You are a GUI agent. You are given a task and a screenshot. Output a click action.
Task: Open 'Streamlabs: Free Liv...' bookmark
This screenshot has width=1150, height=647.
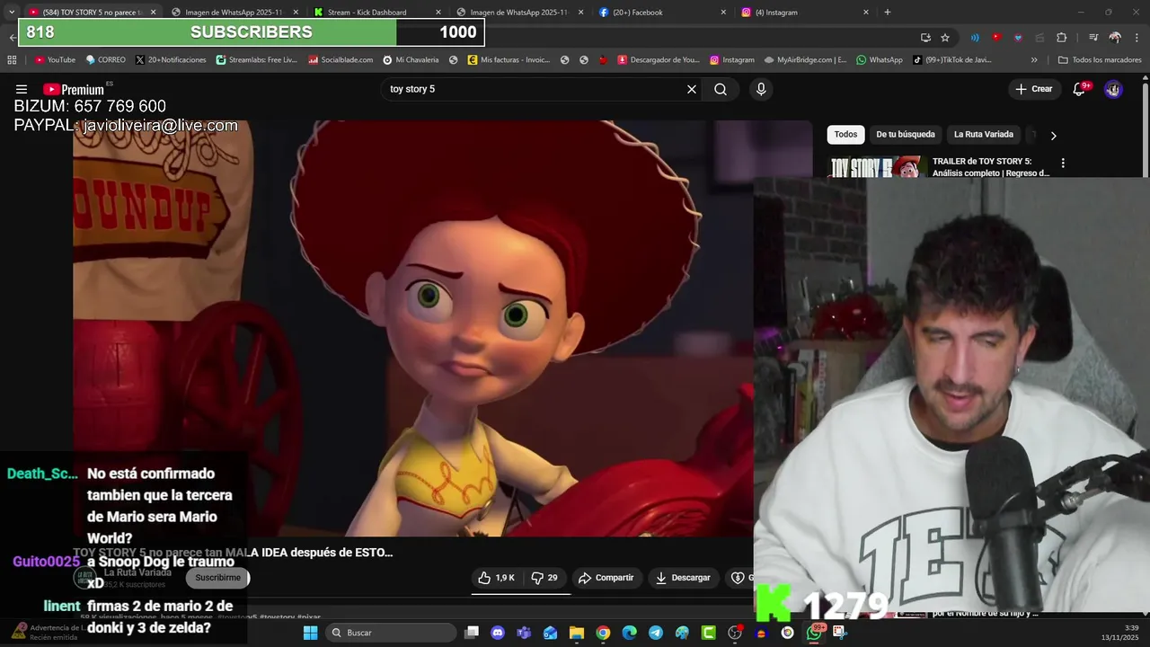[256, 60]
